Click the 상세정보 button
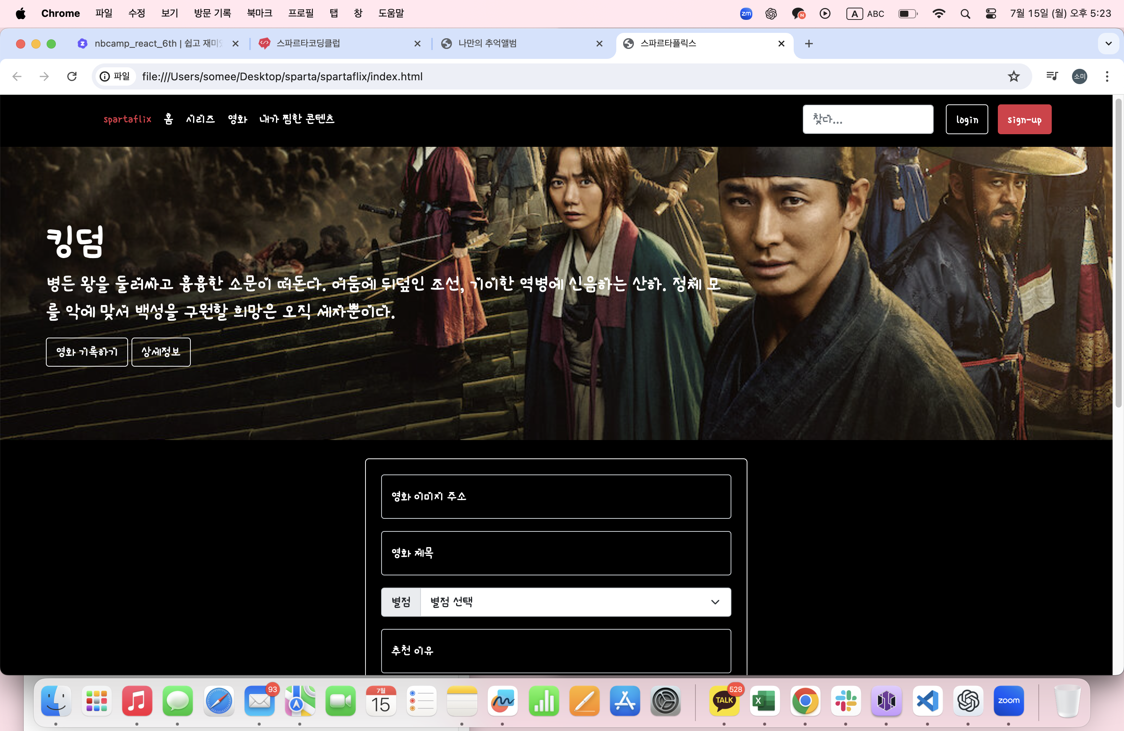This screenshot has width=1124, height=731. point(161,352)
